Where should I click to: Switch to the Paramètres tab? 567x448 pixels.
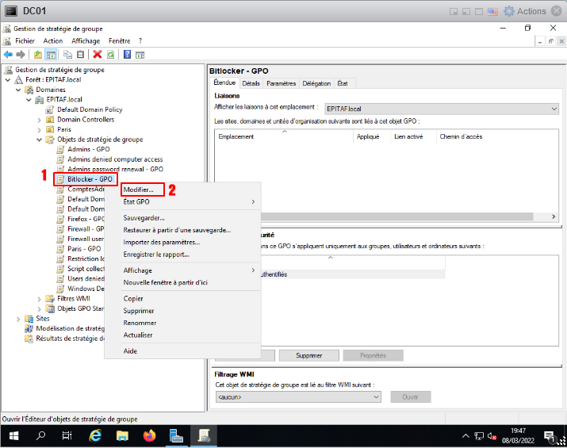(x=281, y=83)
